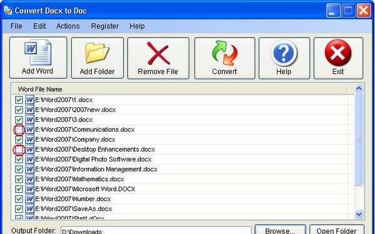Select the Company.docx row text
The height and width of the screenshot is (234, 375).
click(76, 139)
